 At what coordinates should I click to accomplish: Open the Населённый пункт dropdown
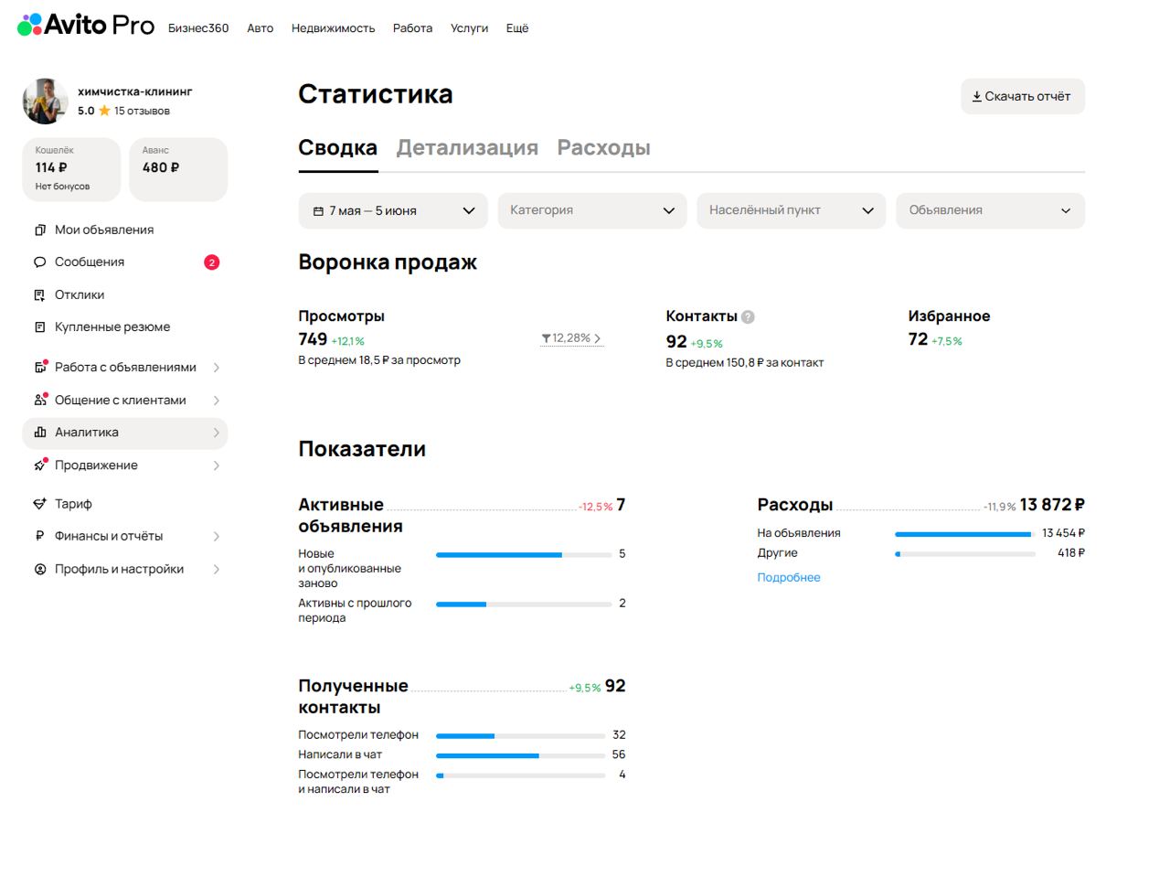tap(791, 211)
